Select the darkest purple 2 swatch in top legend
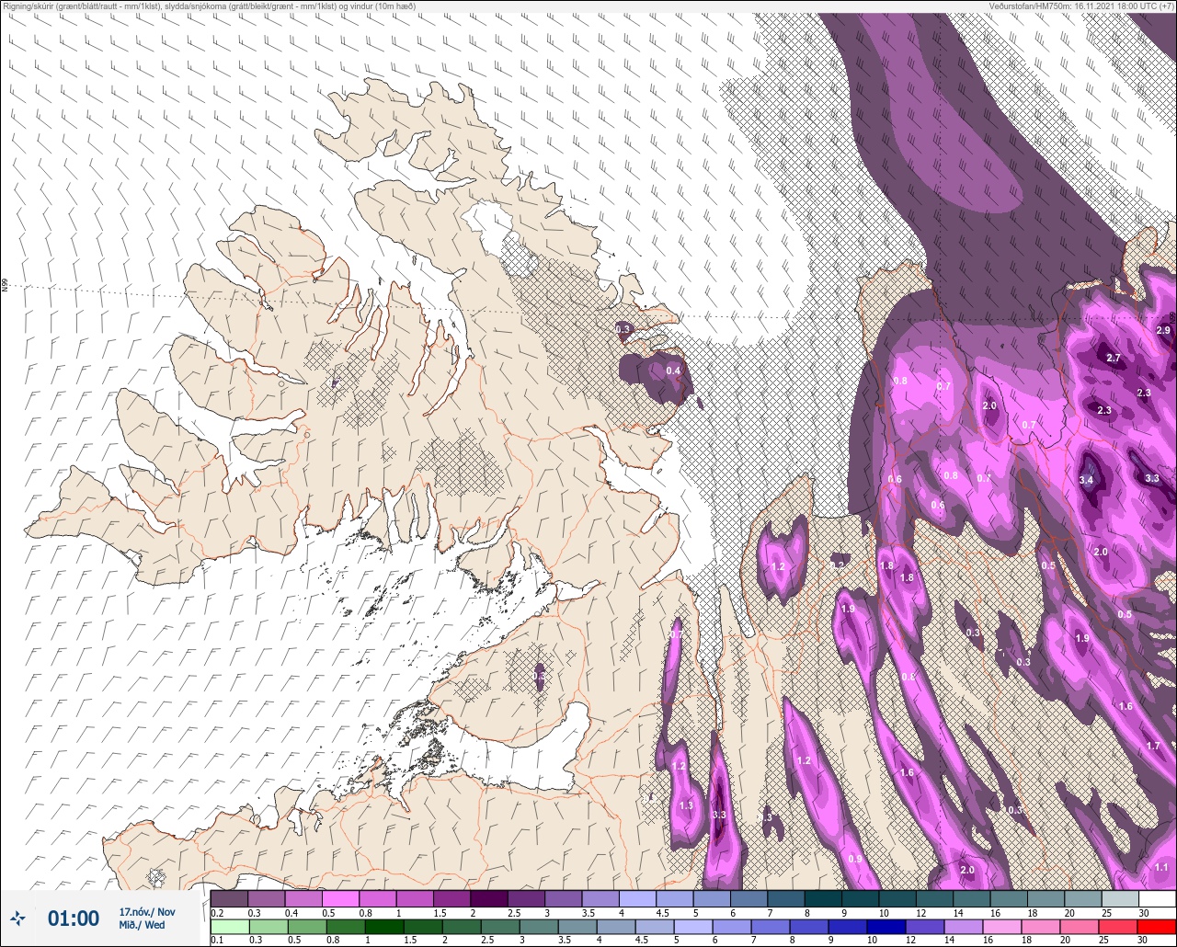 [x=489, y=898]
